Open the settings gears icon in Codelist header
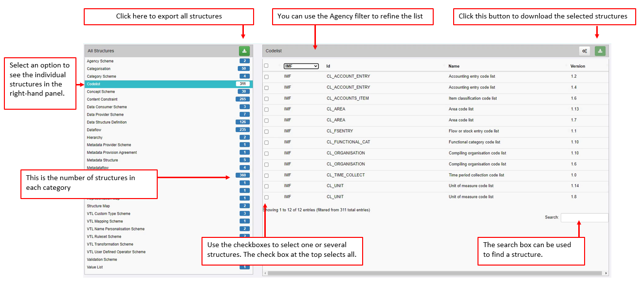This screenshot has height=284, width=643. 585,51
